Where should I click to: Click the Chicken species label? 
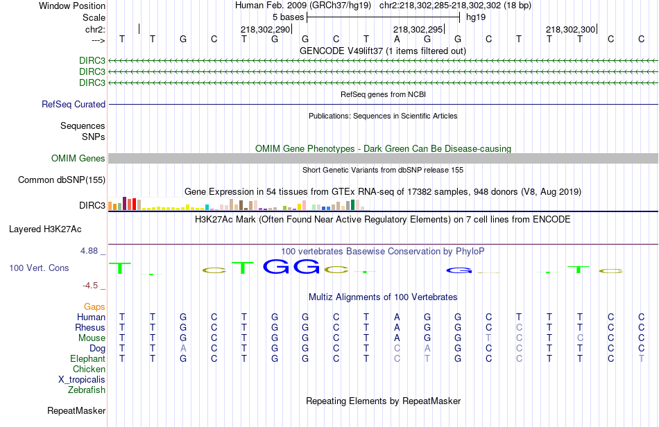(x=89, y=369)
